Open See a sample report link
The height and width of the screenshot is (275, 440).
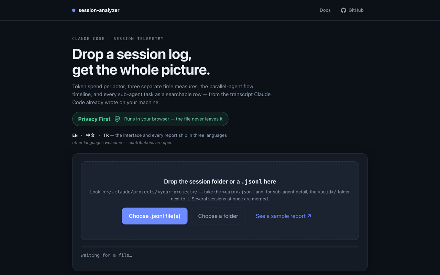click(x=284, y=216)
